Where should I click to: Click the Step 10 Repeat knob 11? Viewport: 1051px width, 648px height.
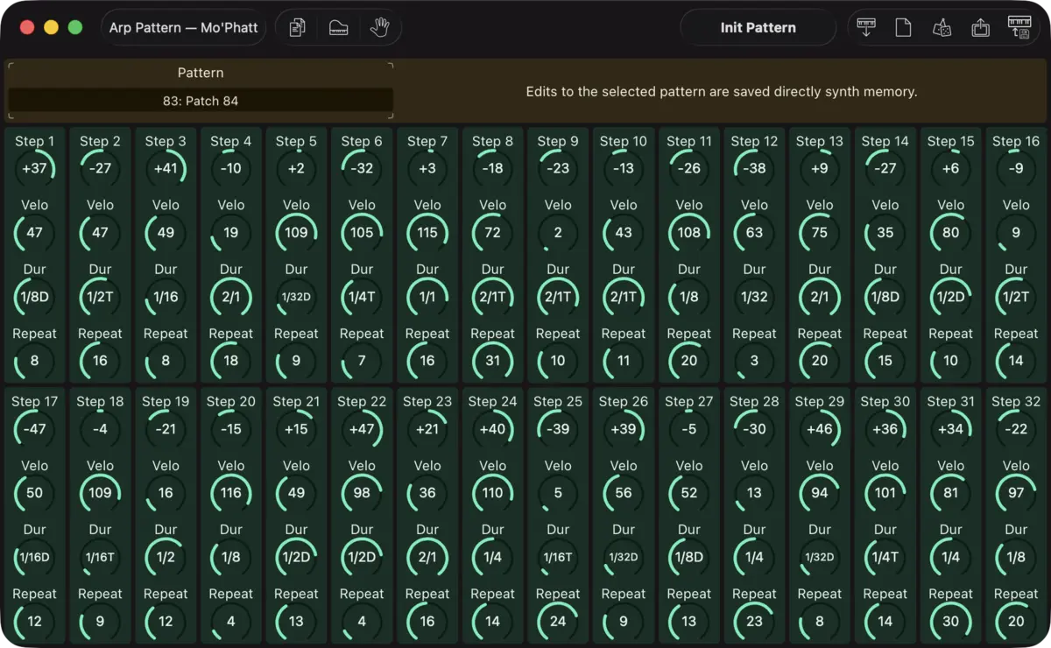pos(624,361)
